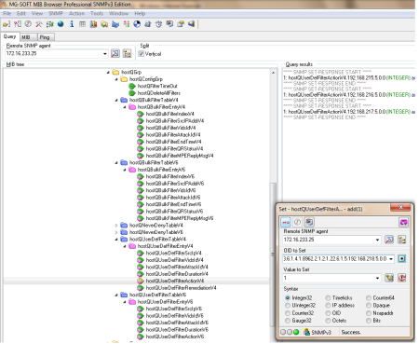Click the red arrow Set icon in Set window
Viewport: 419px width, 344px height.
286,222
